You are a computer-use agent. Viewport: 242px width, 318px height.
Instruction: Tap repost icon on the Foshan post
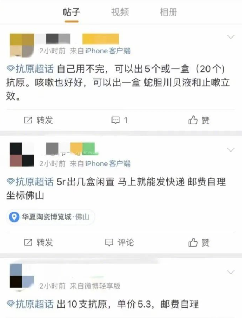tap(28, 242)
